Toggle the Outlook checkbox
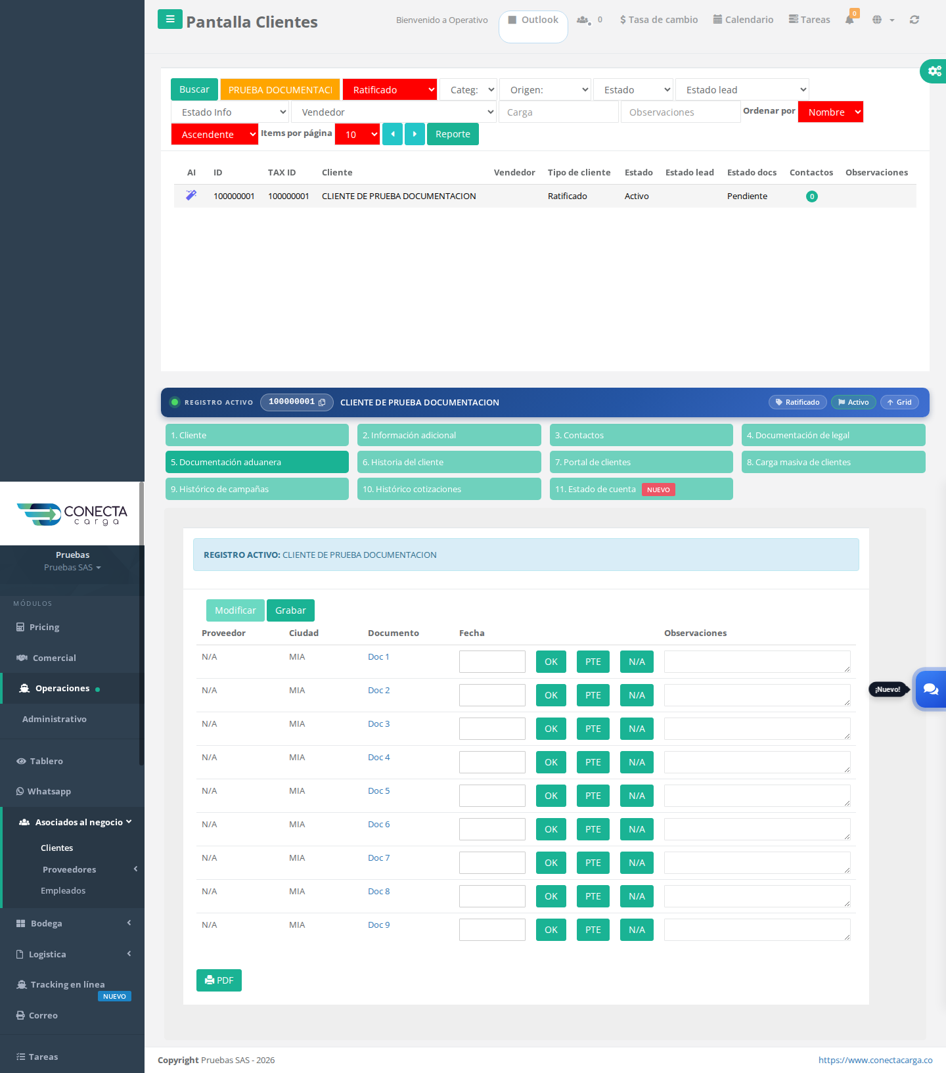The image size is (946, 1073). 512,20
